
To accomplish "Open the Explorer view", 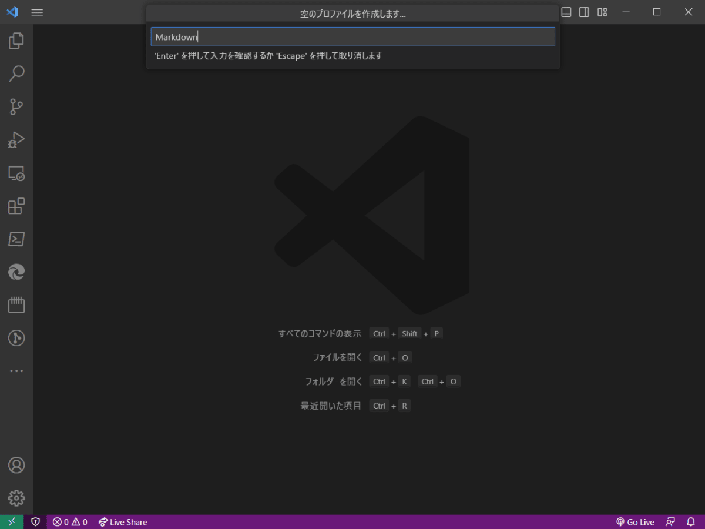I will (x=16, y=41).
